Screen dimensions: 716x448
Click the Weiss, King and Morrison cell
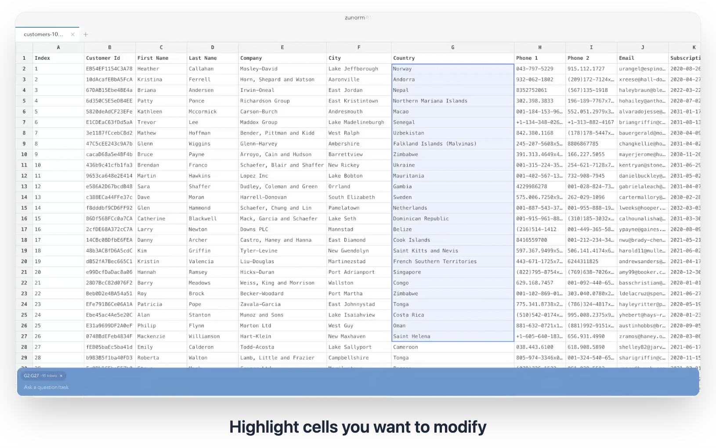coord(282,283)
